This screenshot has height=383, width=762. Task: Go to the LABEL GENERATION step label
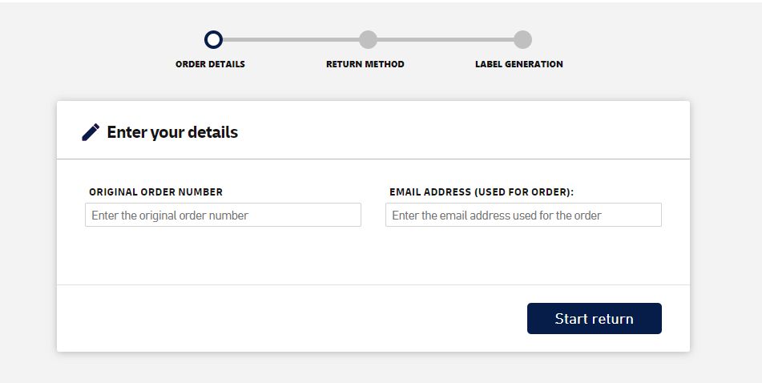click(518, 64)
